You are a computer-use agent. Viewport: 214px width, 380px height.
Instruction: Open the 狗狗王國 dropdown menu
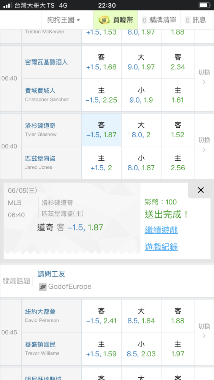coord(64,20)
